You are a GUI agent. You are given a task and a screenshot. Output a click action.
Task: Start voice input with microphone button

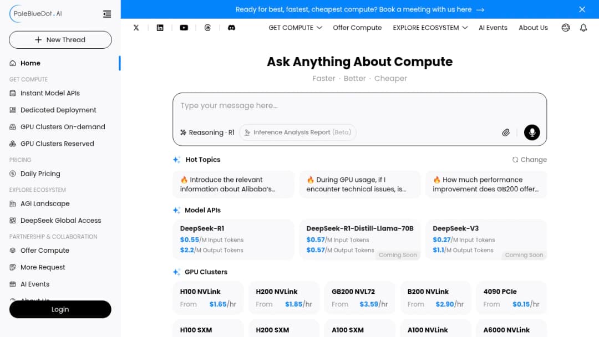pyautogui.click(x=532, y=132)
